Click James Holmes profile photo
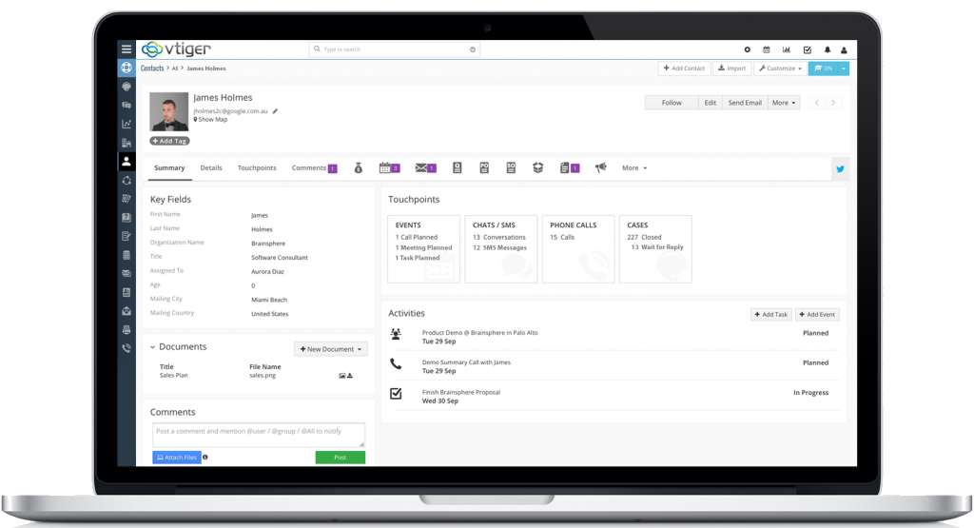This screenshot has height=528, width=974. pyautogui.click(x=168, y=112)
